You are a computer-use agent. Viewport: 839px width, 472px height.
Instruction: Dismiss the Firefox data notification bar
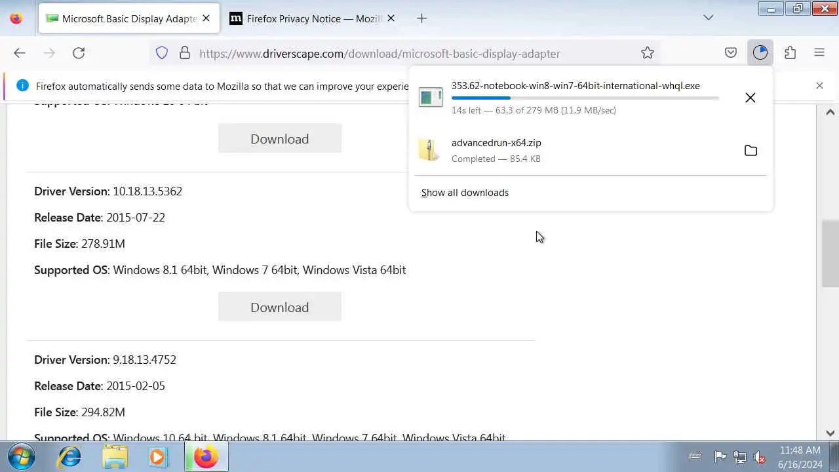pos(819,86)
